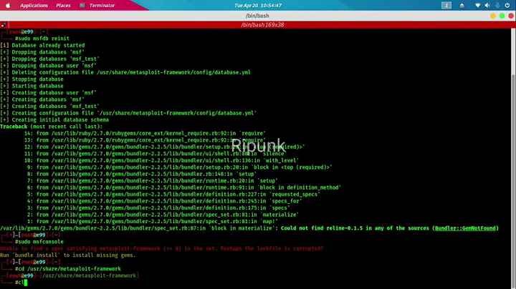The height and width of the screenshot is (289, 516).
Task: Open the Places menu
Action: (x=63, y=5)
